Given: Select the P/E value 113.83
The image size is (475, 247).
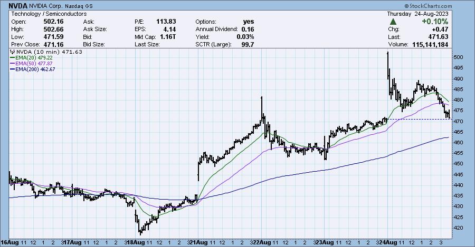Looking at the screenshot, I should 166,22.
